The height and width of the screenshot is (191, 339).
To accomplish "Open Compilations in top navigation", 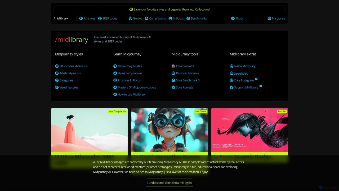I will [x=158, y=18].
